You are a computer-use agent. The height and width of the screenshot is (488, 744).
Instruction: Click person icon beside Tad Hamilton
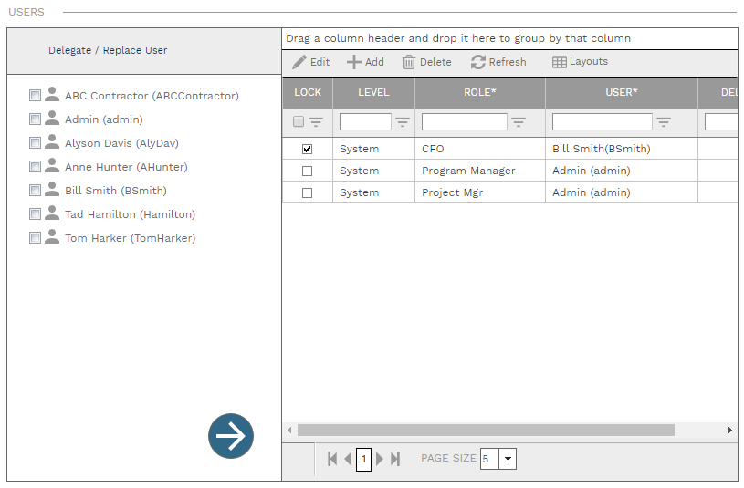tap(52, 213)
